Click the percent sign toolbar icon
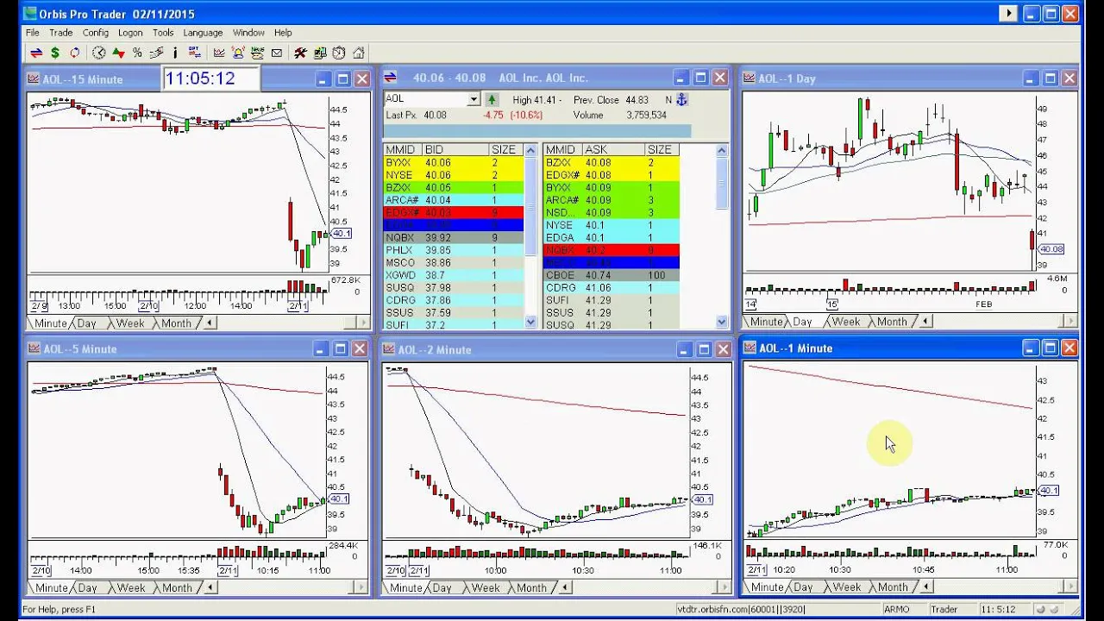This screenshot has width=1104, height=621. coord(137,53)
